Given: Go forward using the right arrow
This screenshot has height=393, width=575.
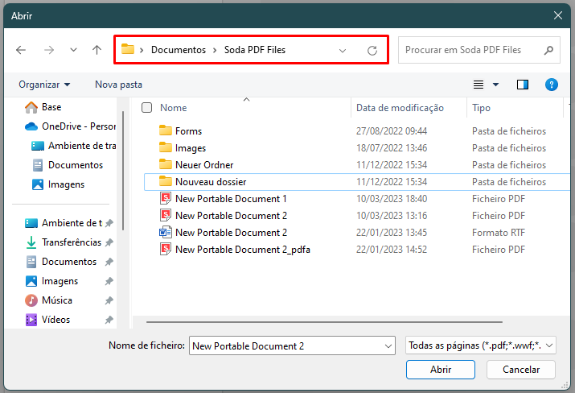Looking at the screenshot, I should 49,50.
